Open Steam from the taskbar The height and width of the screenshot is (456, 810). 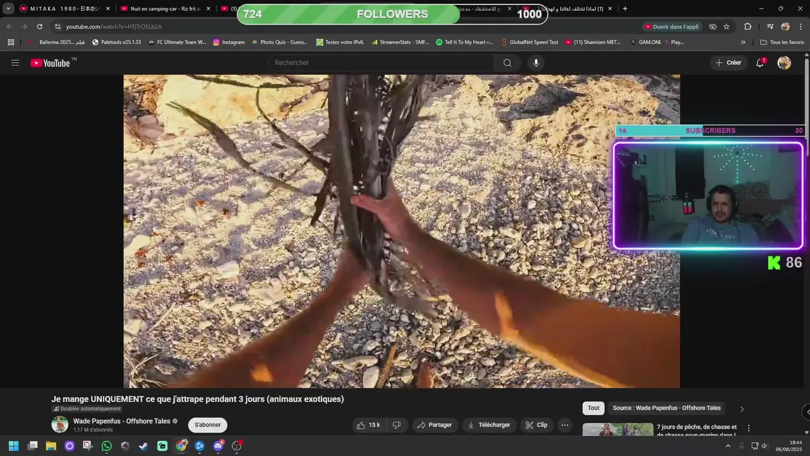(144, 446)
